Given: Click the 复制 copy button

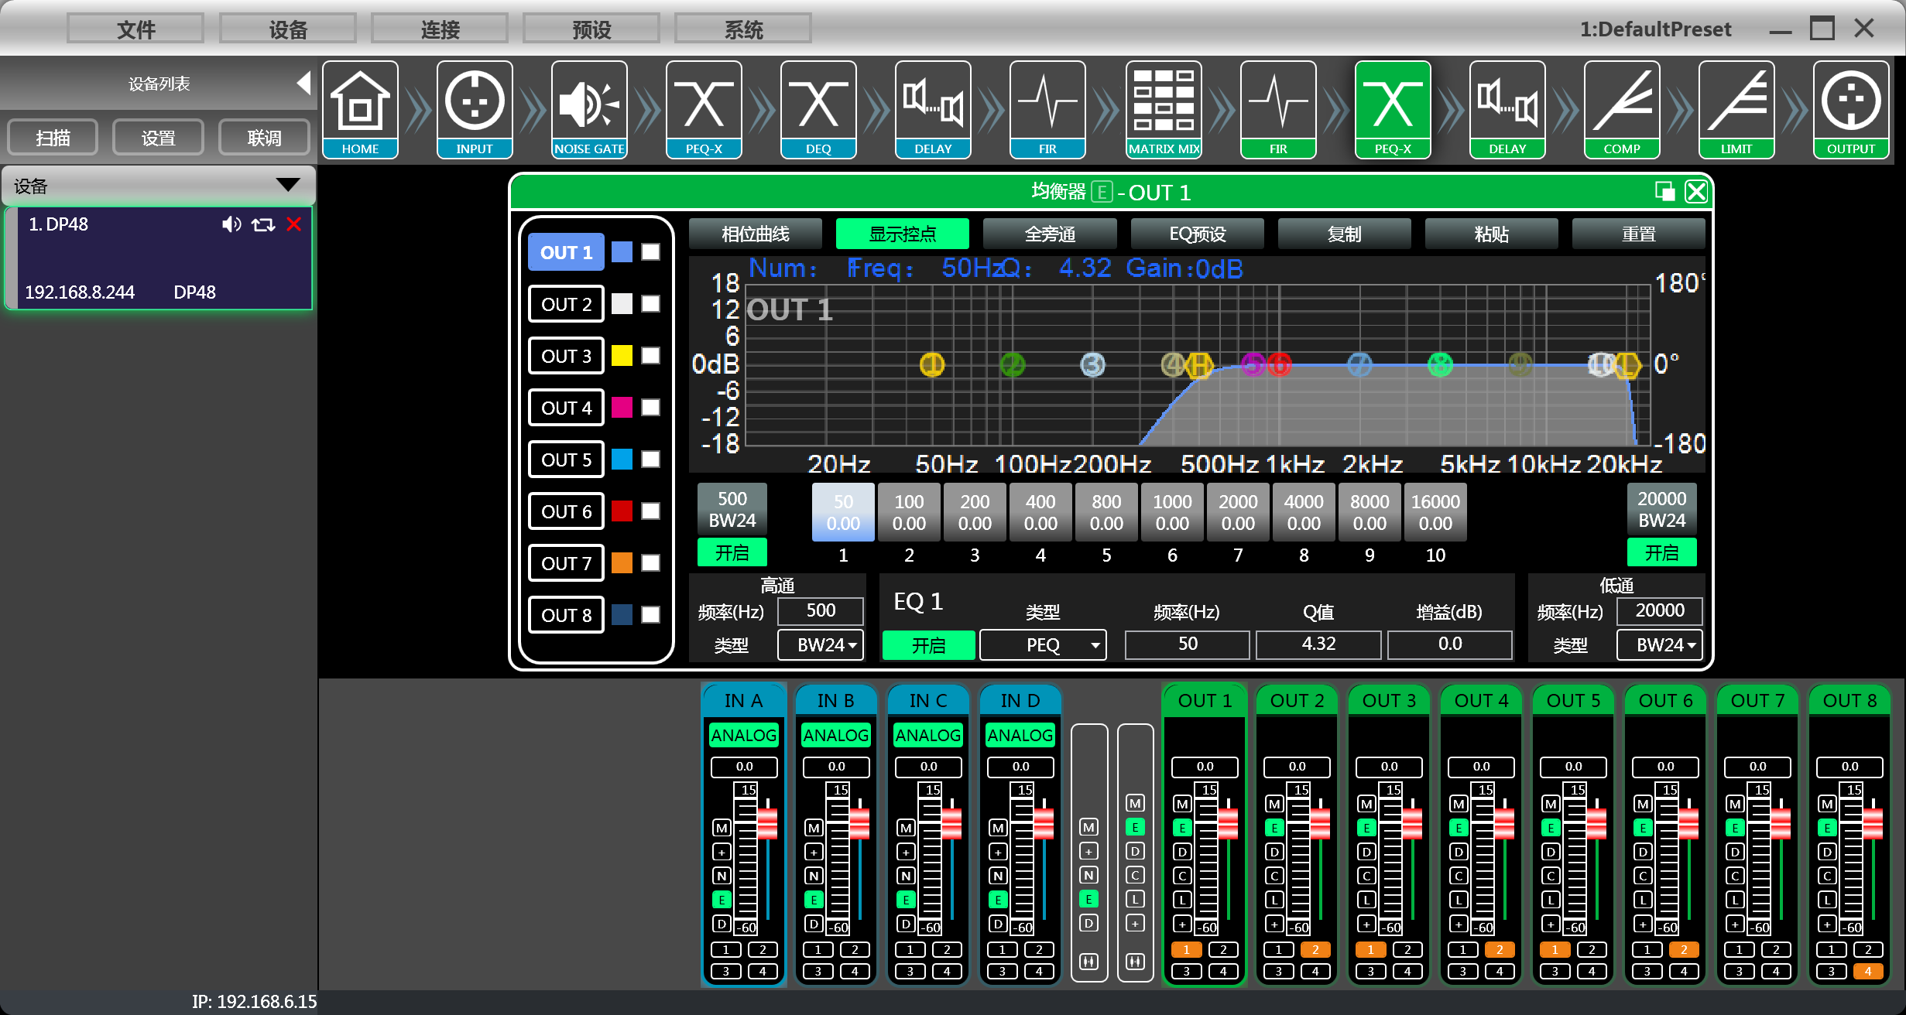Looking at the screenshot, I should pyautogui.click(x=1344, y=234).
